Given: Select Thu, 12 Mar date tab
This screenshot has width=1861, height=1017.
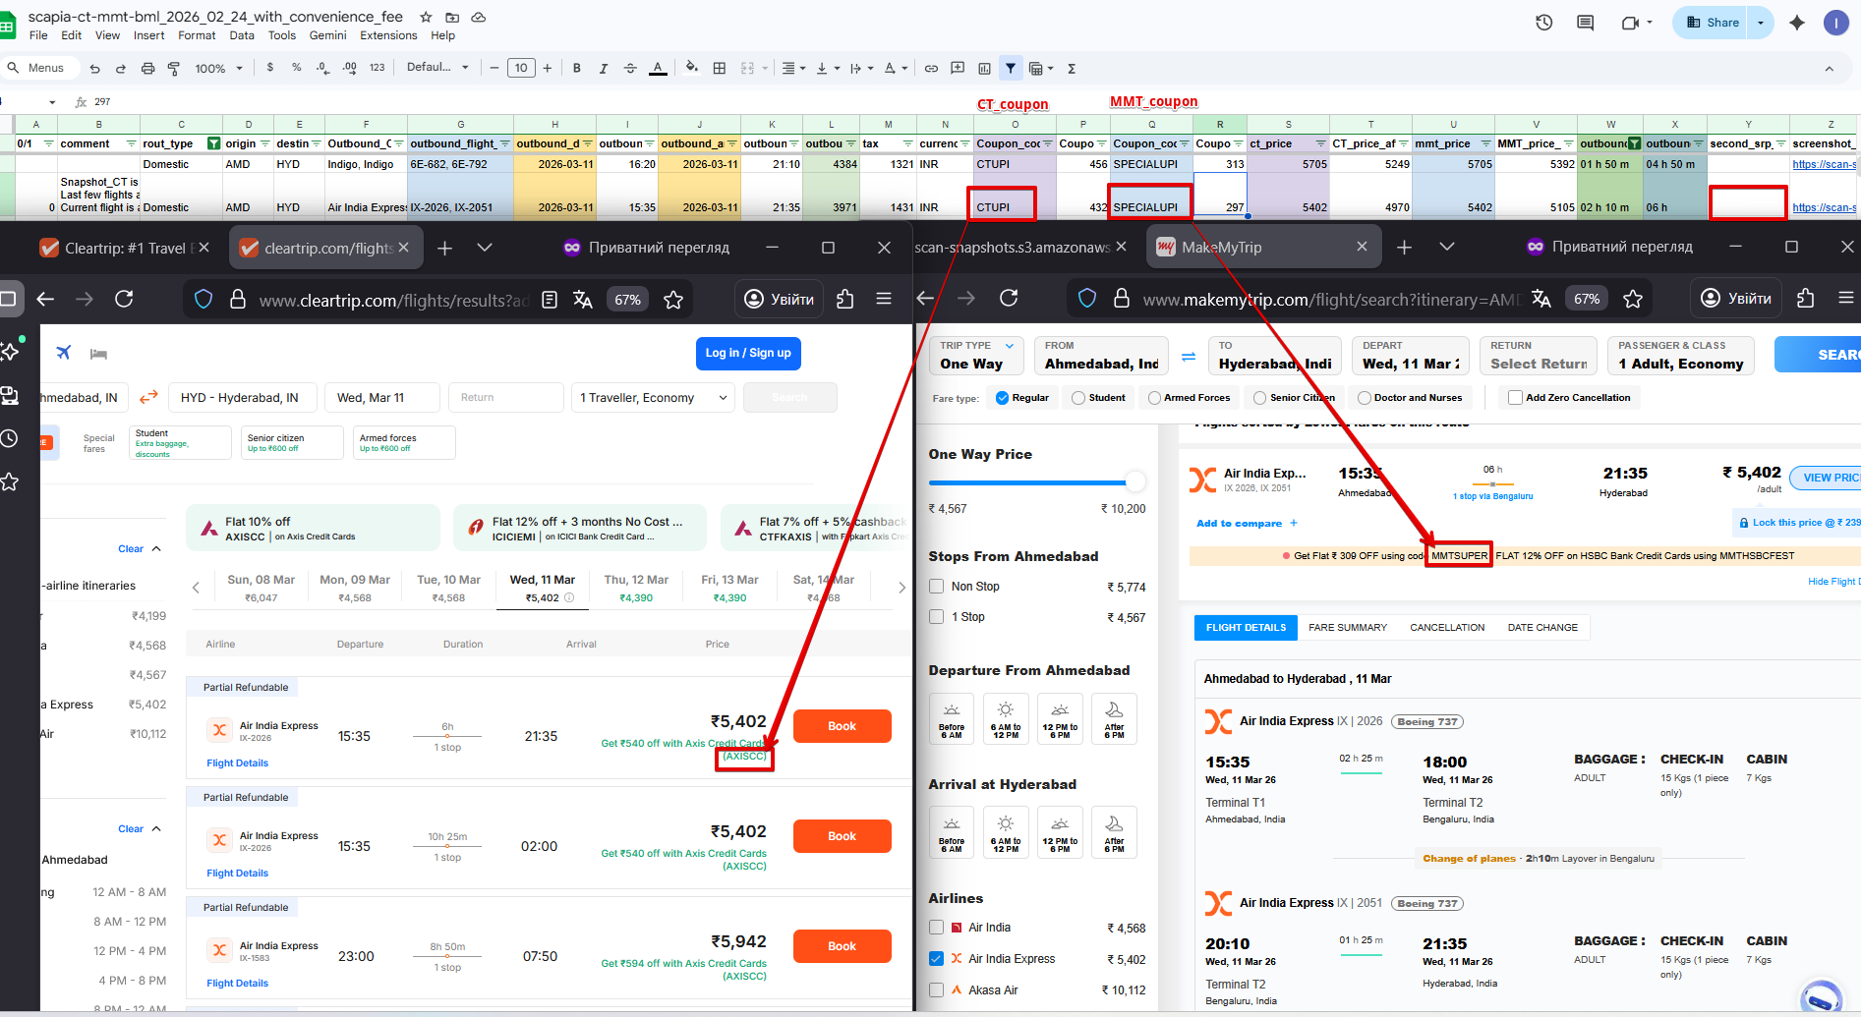Looking at the screenshot, I should click(x=636, y=588).
